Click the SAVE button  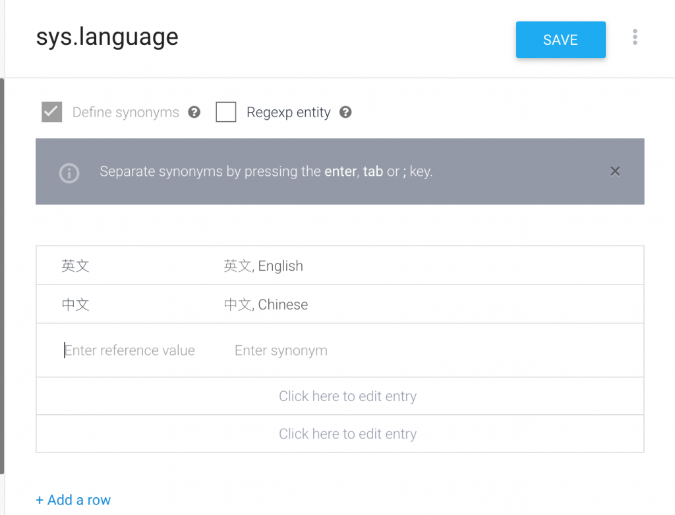pos(560,40)
